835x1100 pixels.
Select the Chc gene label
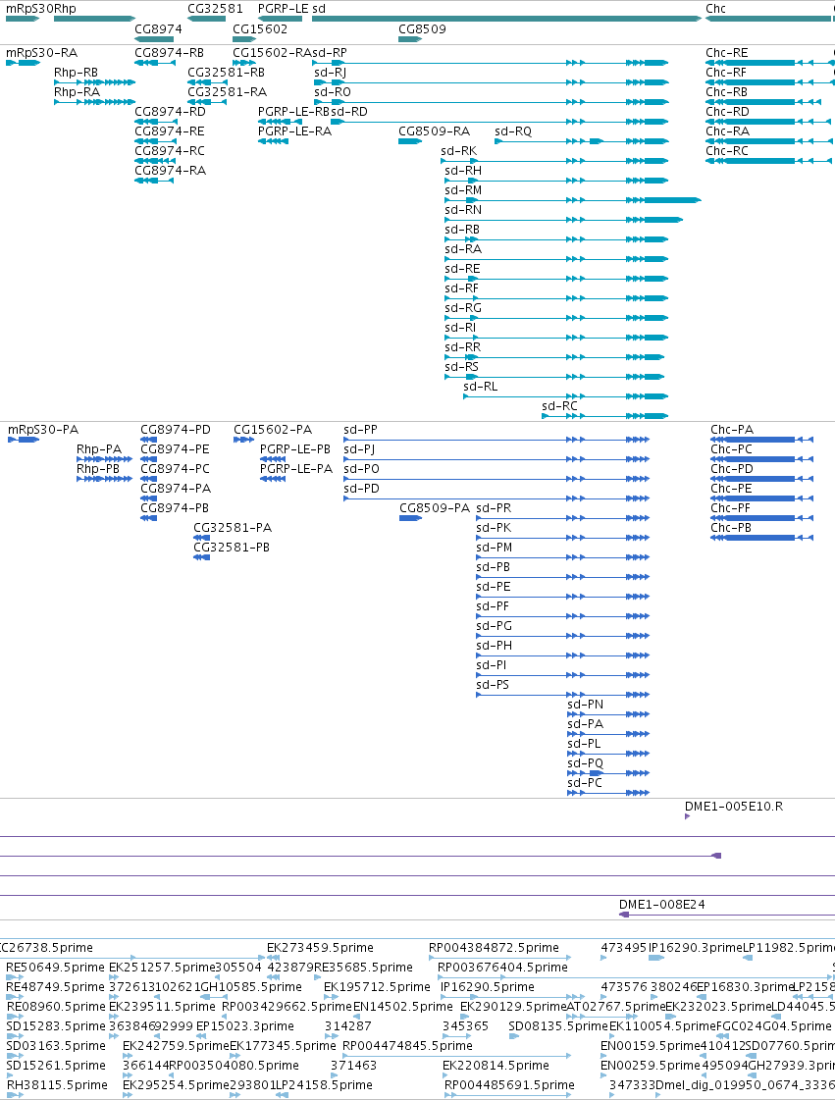715,9
